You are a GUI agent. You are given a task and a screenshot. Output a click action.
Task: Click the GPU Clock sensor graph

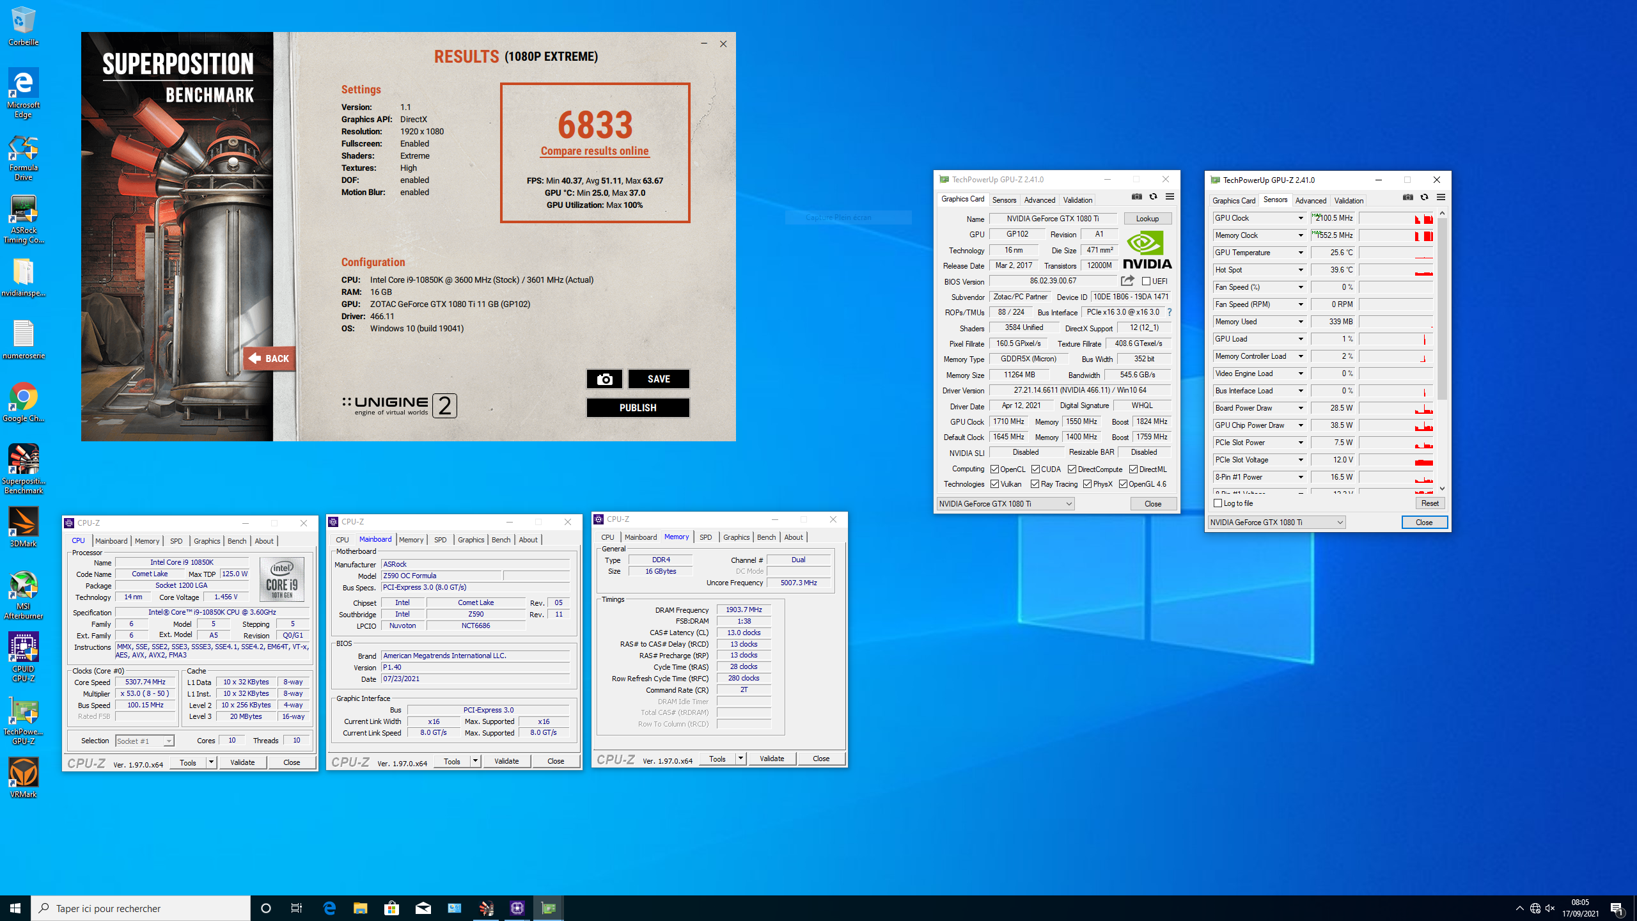point(1397,218)
